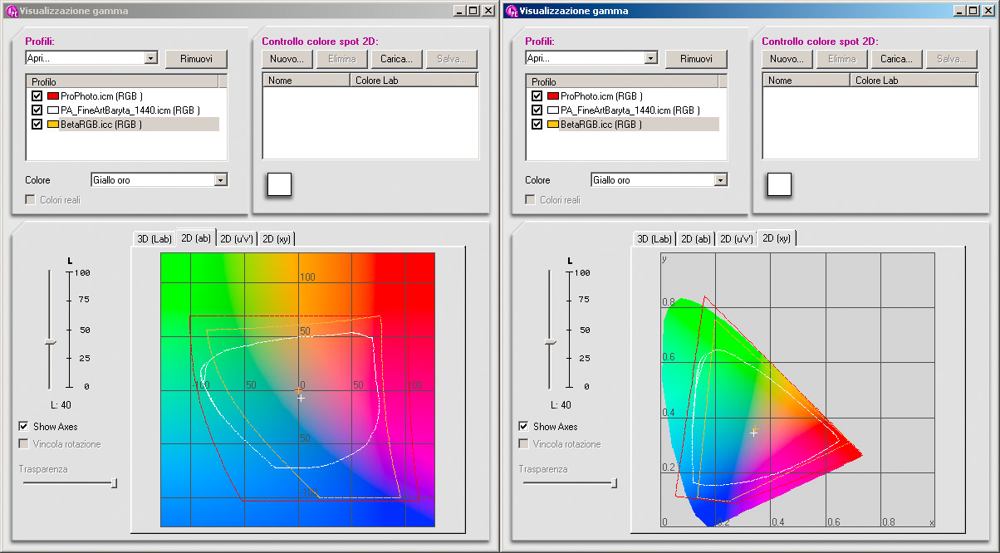Uncheck PA_FineArtBaryta_1440.icm in left window
The width and height of the screenshot is (1000, 553).
click(x=37, y=110)
